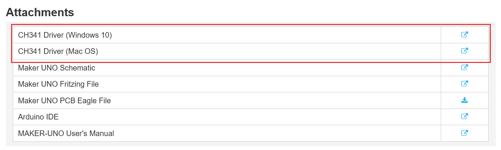Open external link for CH341 Windows 10 driver
This screenshot has width=501, height=150.
click(x=464, y=35)
